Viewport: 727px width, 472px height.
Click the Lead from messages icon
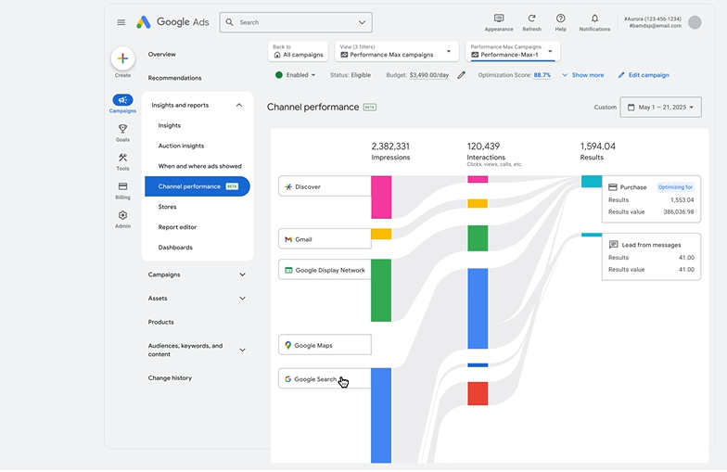point(613,245)
